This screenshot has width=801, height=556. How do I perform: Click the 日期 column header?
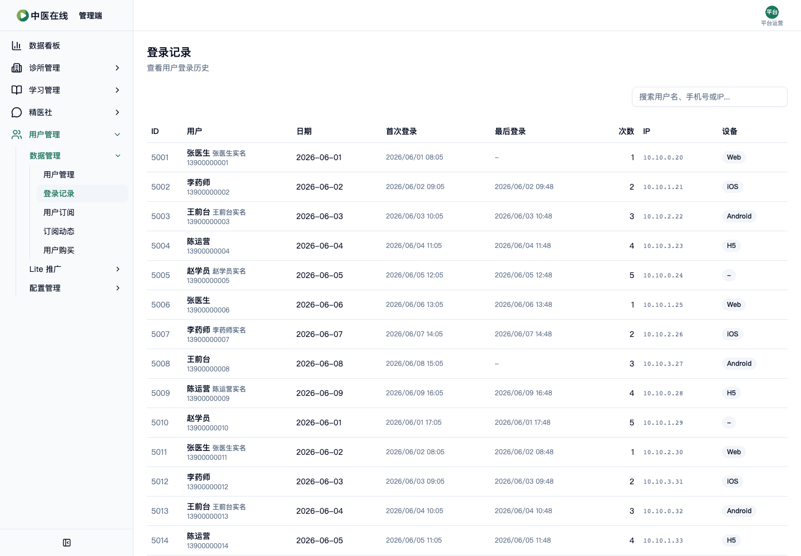click(304, 131)
